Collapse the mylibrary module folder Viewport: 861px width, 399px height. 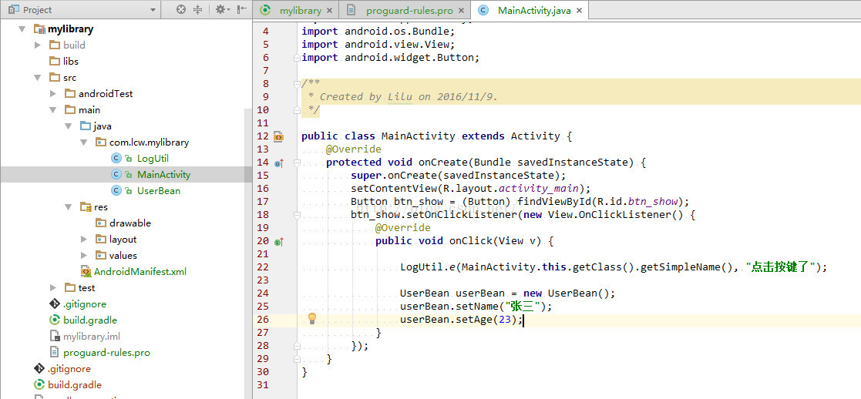tap(22, 29)
